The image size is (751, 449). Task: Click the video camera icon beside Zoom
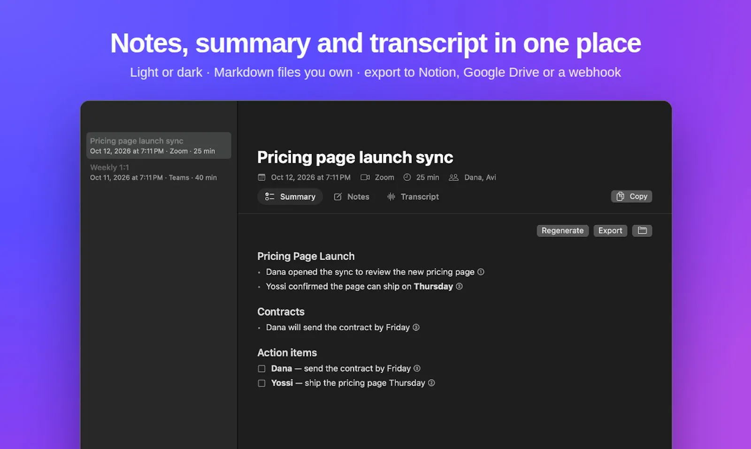click(365, 177)
